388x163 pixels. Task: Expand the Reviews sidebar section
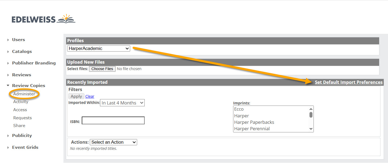coord(22,75)
